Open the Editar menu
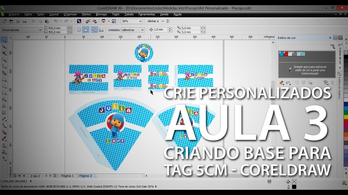 tap(28, 14)
